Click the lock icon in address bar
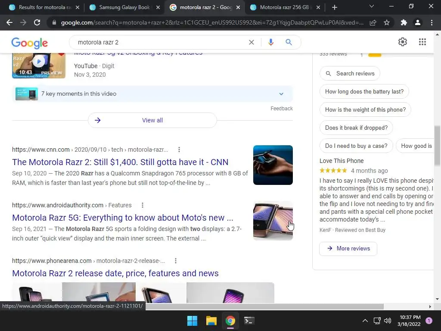Image resolution: width=441 pixels, height=331 pixels. [x=54, y=22]
